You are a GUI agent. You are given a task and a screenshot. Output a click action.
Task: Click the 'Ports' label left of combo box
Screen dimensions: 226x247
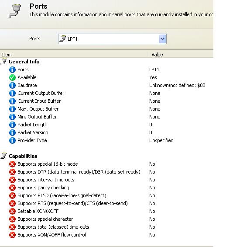coord(35,38)
